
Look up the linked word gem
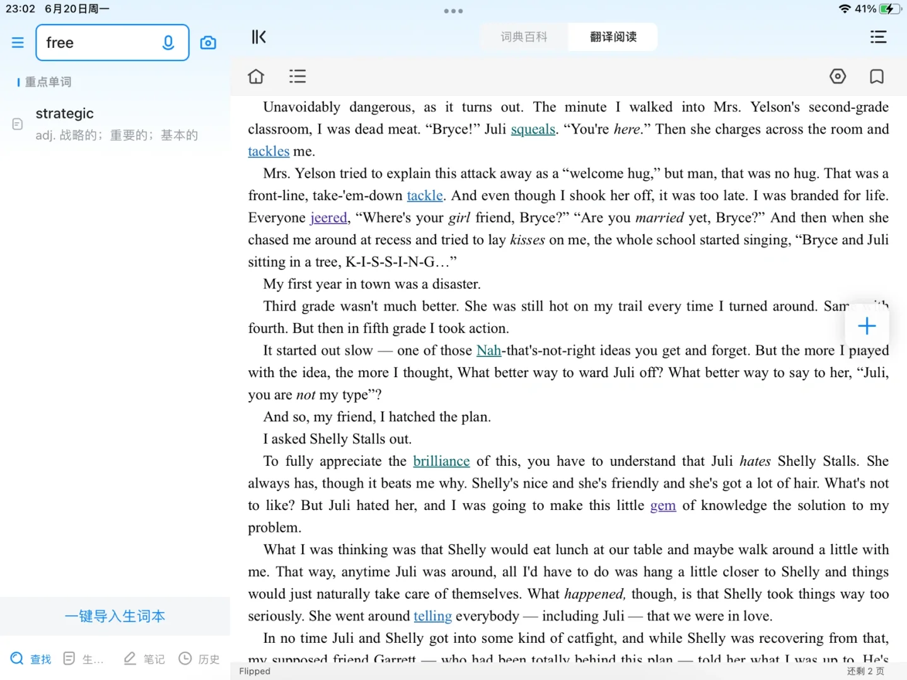663,505
